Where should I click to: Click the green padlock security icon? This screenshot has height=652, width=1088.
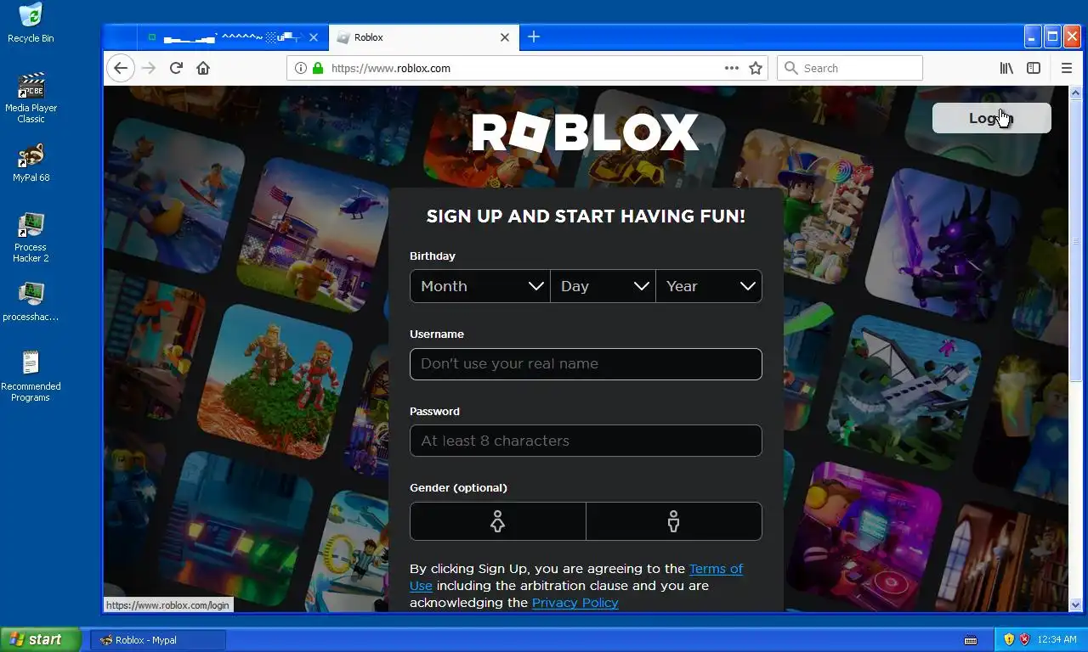coord(318,68)
